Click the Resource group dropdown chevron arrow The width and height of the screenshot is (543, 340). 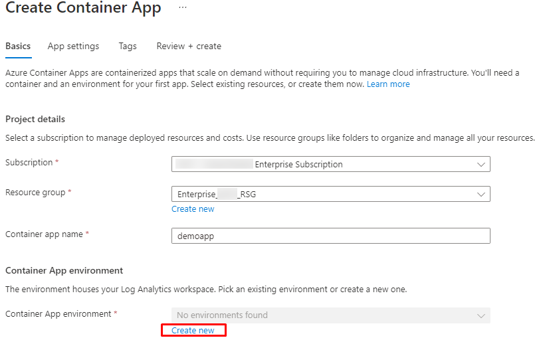pos(481,194)
